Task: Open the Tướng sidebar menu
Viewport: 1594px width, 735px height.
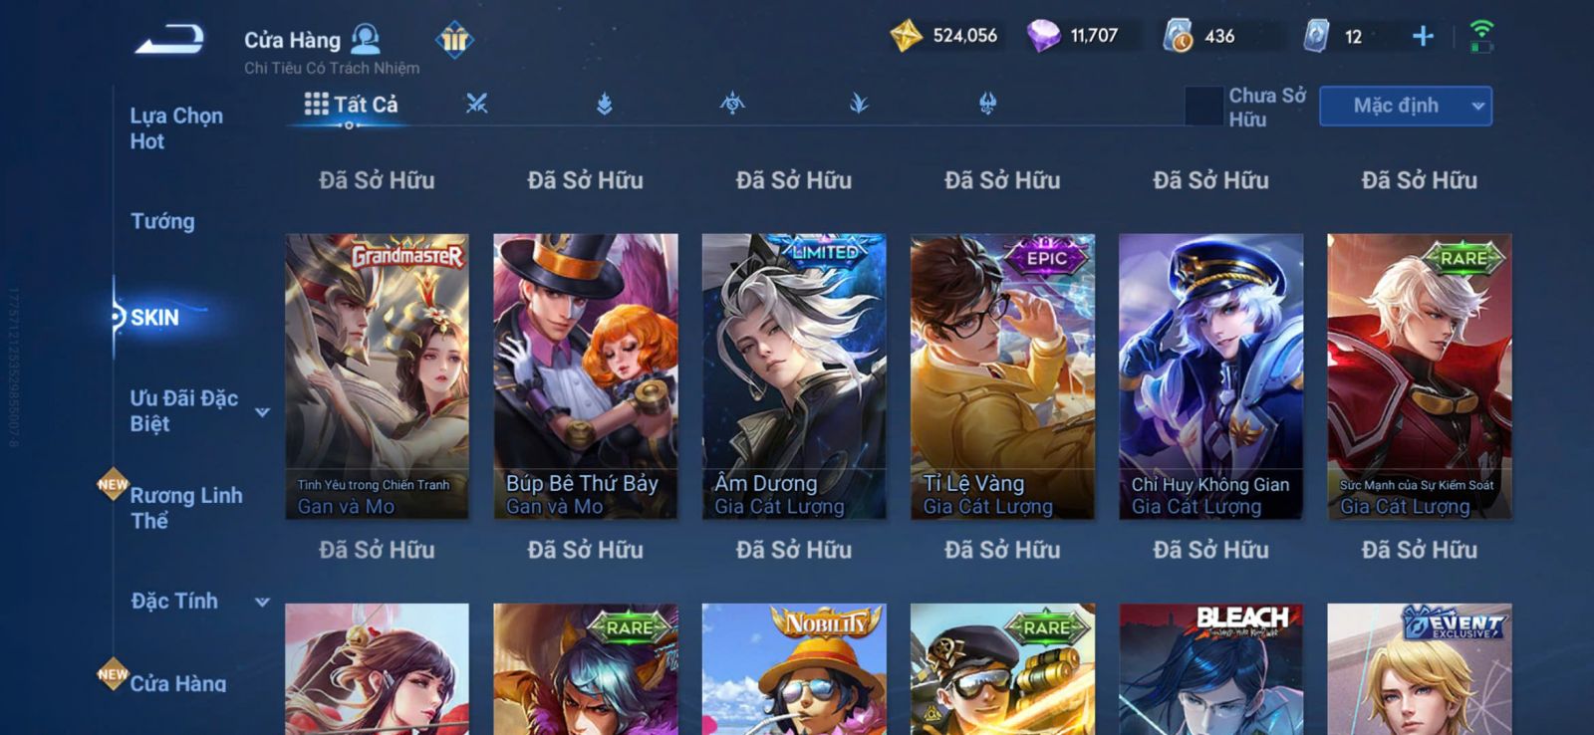Action: tap(162, 221)
